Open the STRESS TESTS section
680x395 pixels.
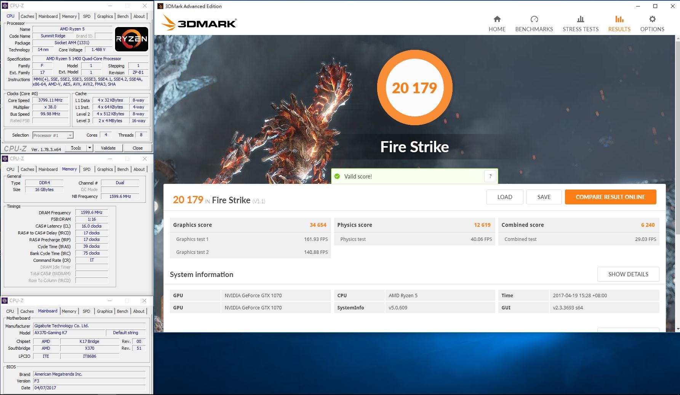pos(581,24)
